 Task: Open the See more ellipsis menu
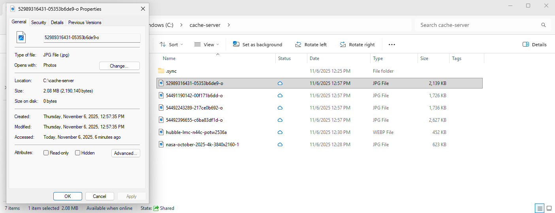(391, 45)
